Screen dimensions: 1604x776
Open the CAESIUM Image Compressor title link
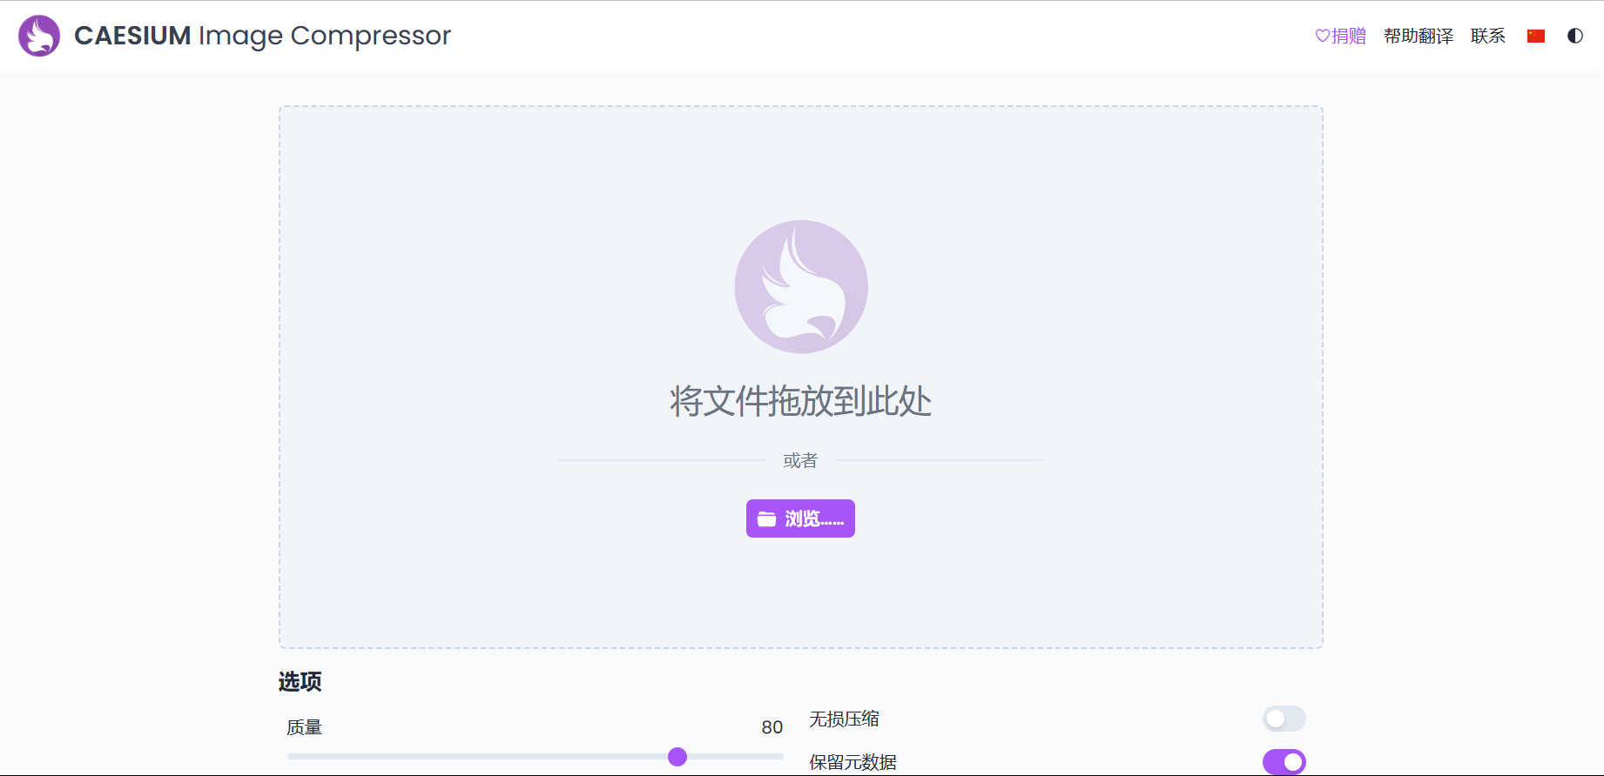point(262,36)
